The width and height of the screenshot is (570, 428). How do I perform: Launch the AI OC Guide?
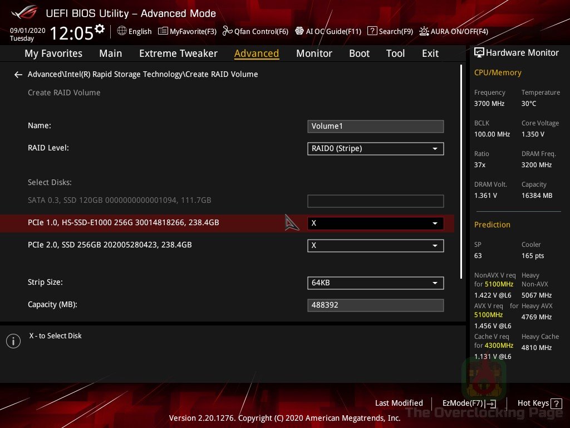coord(328,31)
